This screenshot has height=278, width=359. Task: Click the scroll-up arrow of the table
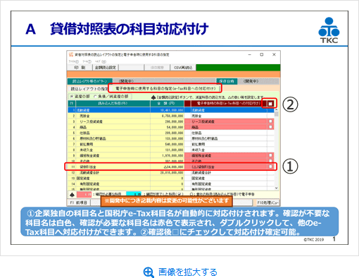[x=276, y=110]
